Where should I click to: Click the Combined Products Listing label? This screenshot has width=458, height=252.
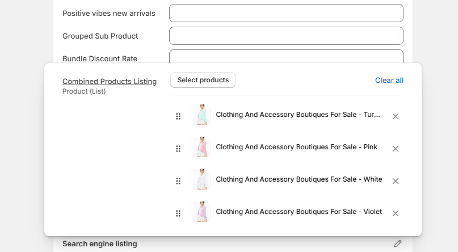(110, 82)
